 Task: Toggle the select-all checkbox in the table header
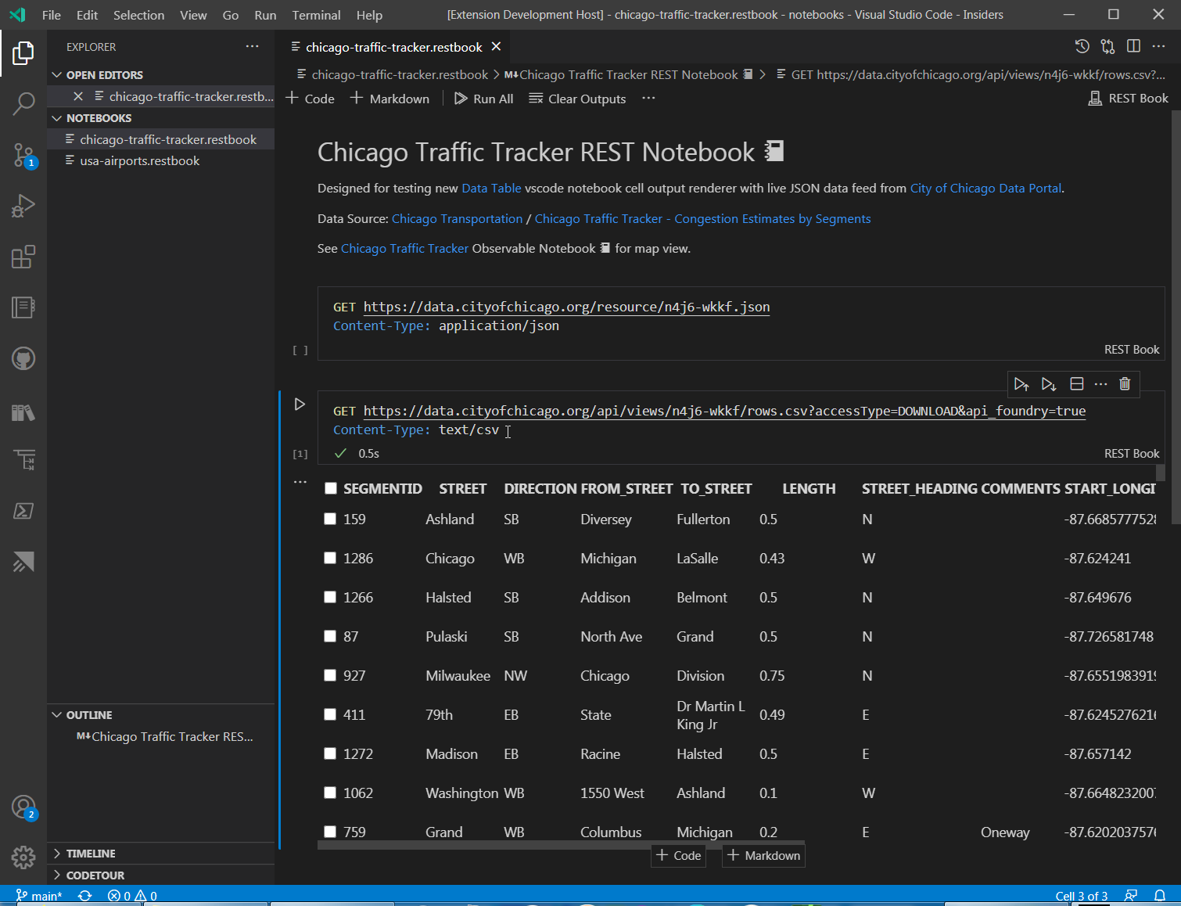click(x=329, y=487)
